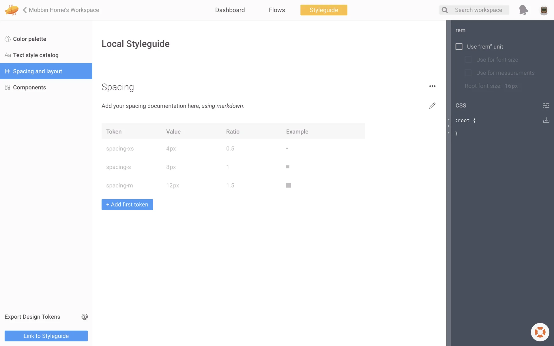Click the Zeplin zeppelin logo icon
Image resolution: width=554 pixels, height=346 pixels.
coord(12,10)
